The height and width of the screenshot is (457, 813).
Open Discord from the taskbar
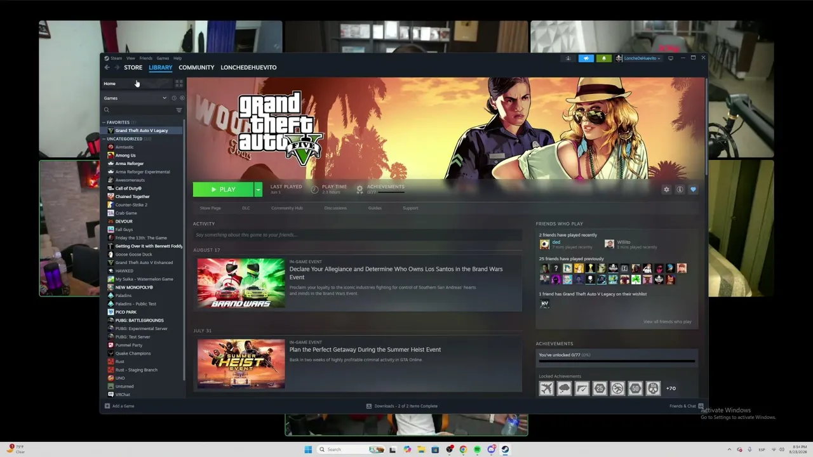[492, 449]
